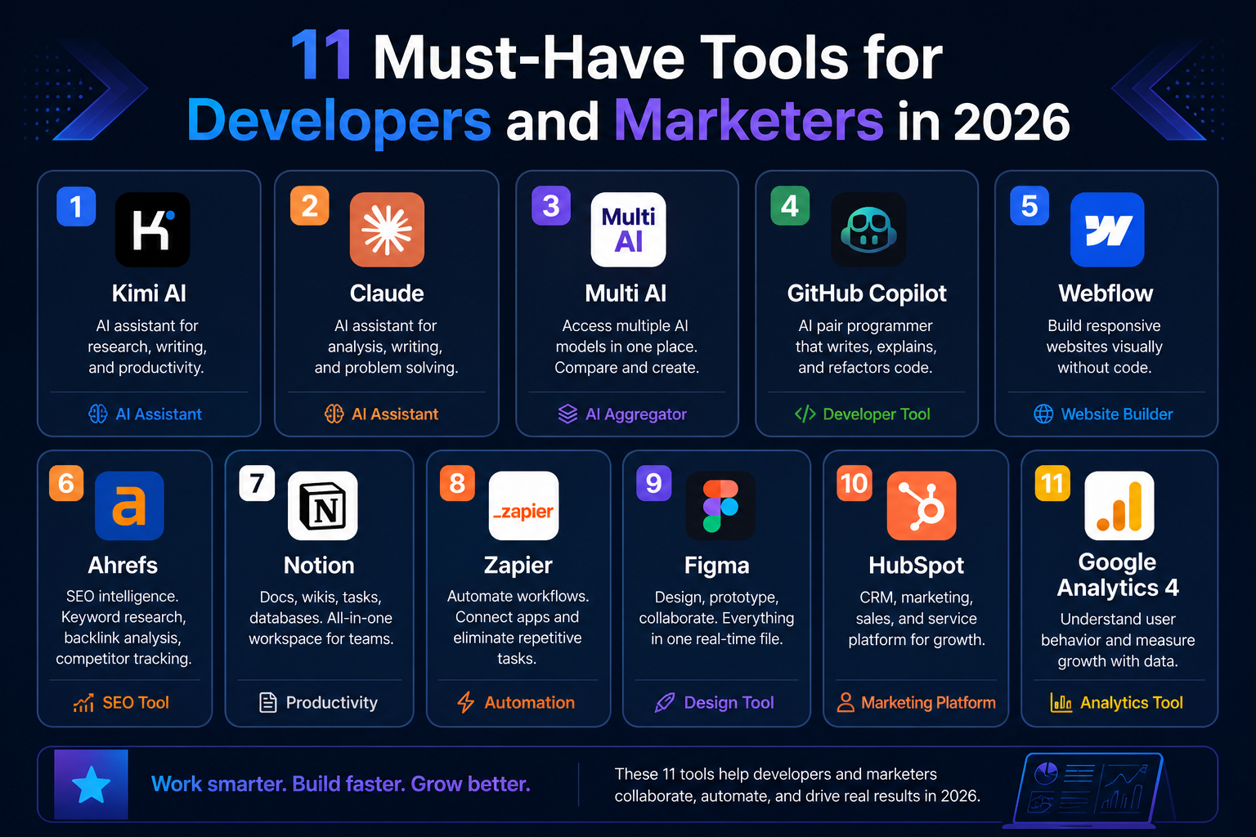
Task: Click the code brackets Developer Tool icon
Action: pyautogui.click(x=805, y=414)
